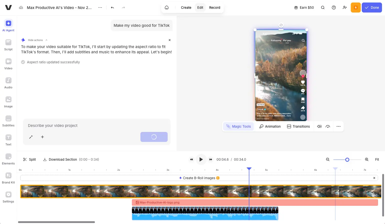The image size is (385, 224).
Task: Open the Script panel
Action: coord(8,45)
